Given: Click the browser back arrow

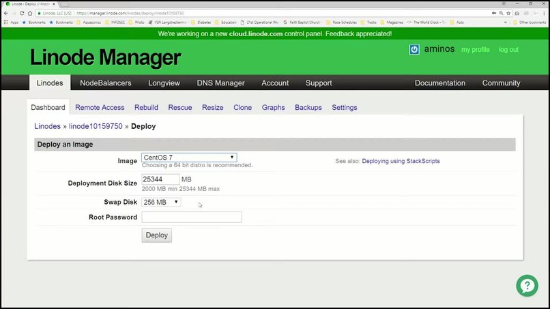Looking at the screenshot, I should (x=6, y=13).
